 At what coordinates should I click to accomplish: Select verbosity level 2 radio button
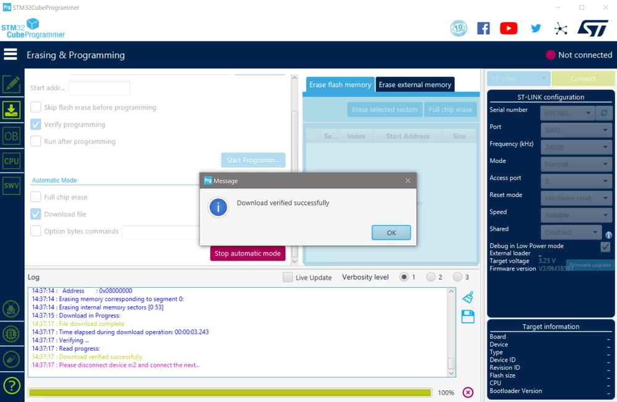click(431, 277)
